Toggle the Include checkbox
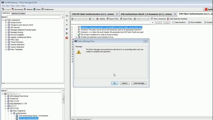 [x=205, y=22]
